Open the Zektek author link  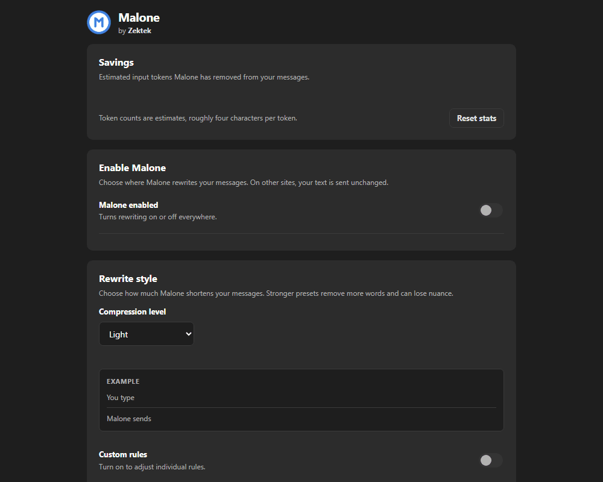point(139,31)
